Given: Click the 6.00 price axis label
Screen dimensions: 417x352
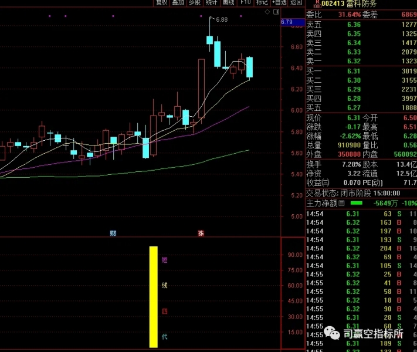Looking at the screenshot, I should [x=297, y=110].
